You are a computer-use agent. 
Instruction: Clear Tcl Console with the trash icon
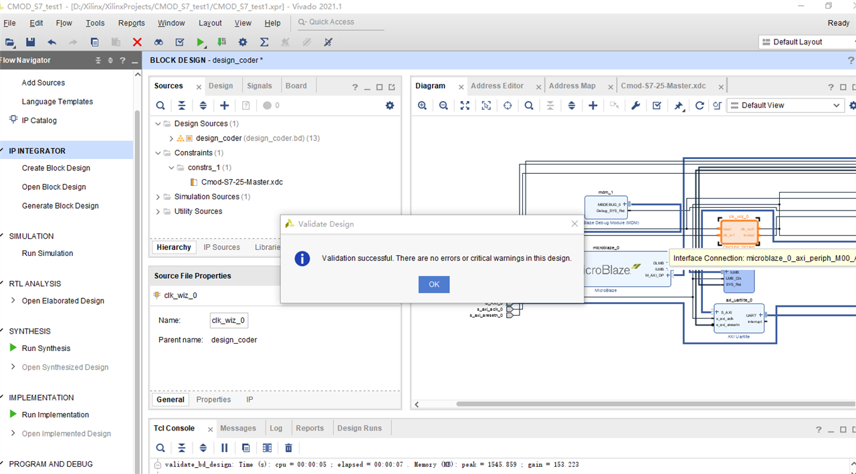(289, 448)
